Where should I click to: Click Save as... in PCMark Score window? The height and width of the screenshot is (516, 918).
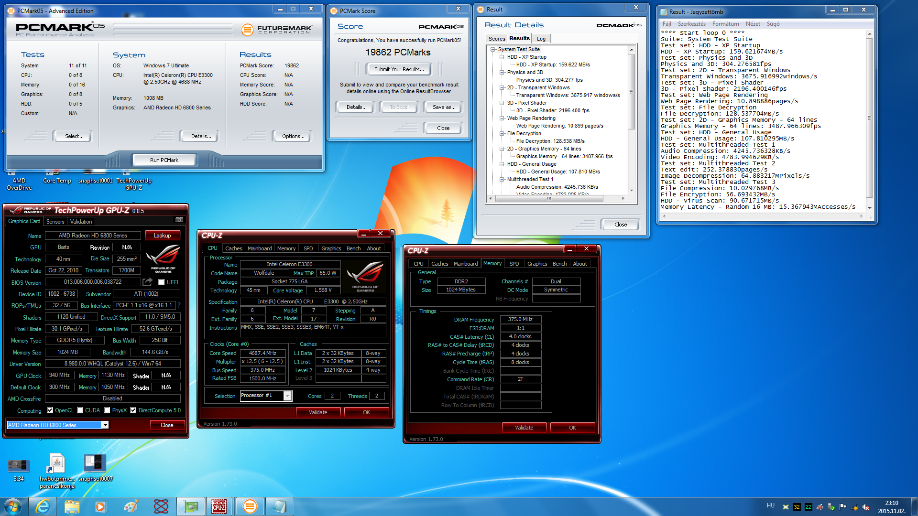click(x=444, y=107)
